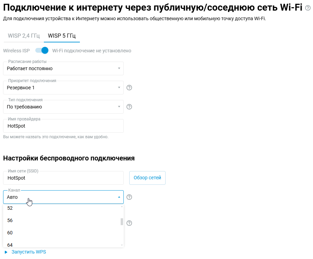Open the Расписание работы dropdown
This screenshot has width=313, height=259.
pyautogui.click(x=63, y=68)
